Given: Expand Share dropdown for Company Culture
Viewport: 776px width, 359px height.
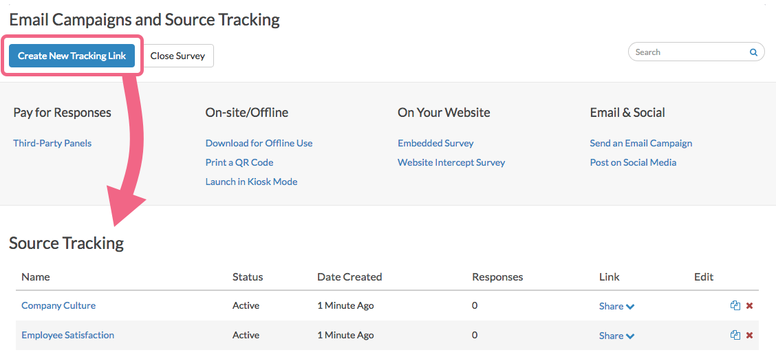Looking at the screenshot, I should click(616, 306).
